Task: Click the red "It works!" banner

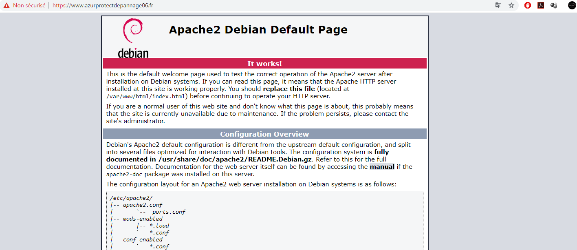Action: click(264, 64)
